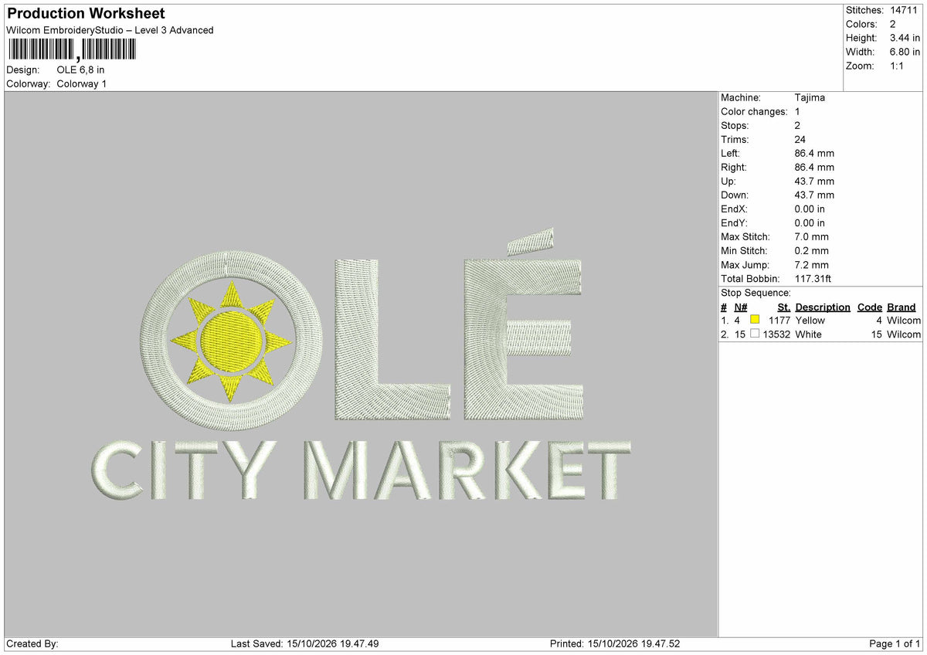Click the white thread color swatch

[x=755, y=334]
